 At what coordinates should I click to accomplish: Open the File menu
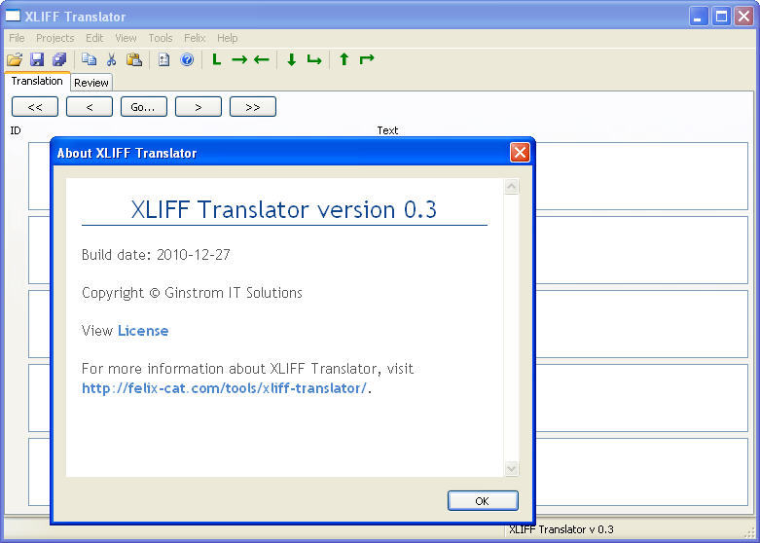pos(17,38)
